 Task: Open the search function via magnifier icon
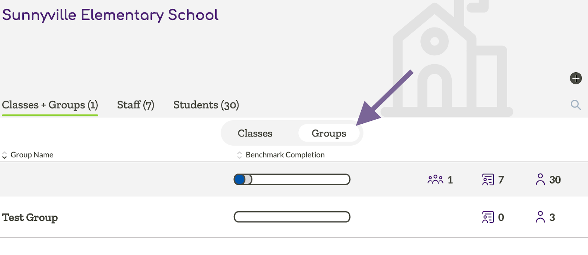(576, 105)
